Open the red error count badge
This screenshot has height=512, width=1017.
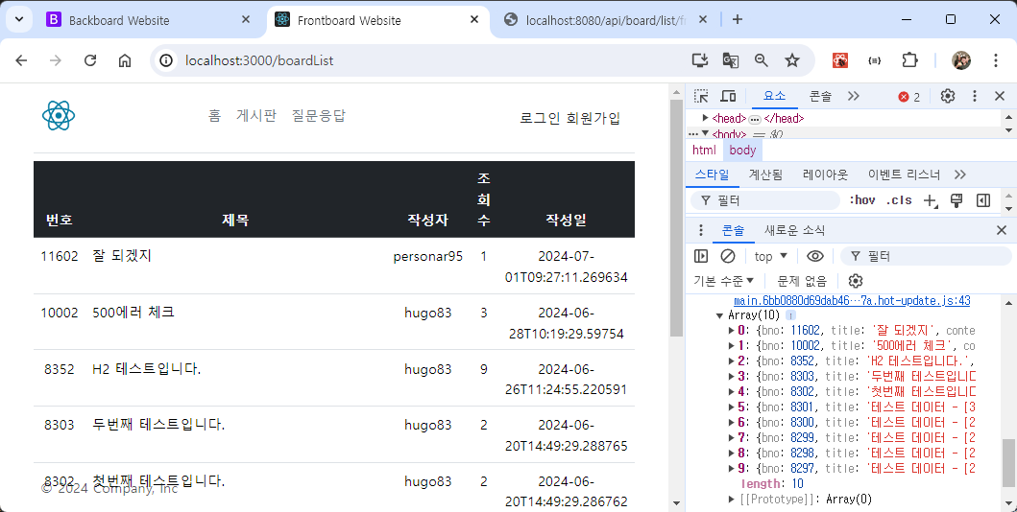pos(909,97)
